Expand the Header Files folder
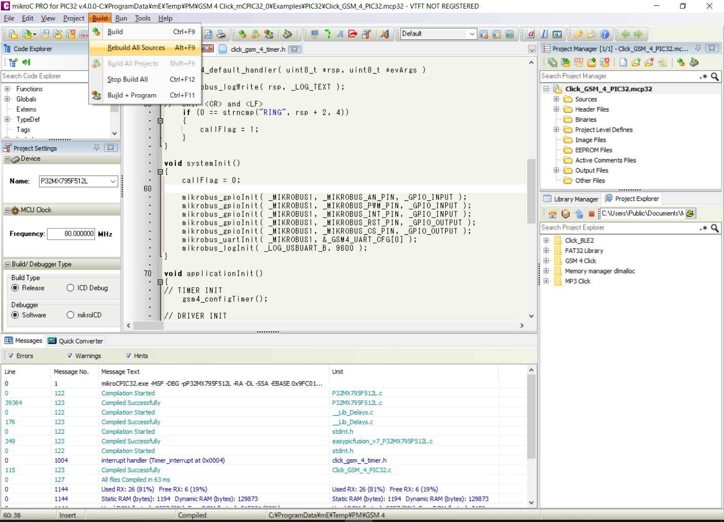The width and height of the screenshot is (724, 522). [556, 109]
